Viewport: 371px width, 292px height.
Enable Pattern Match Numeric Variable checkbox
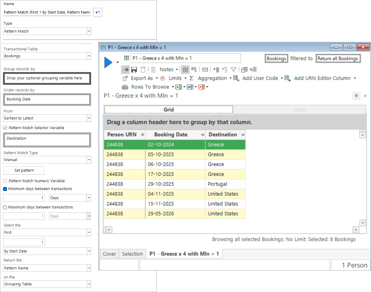[5, 181]
